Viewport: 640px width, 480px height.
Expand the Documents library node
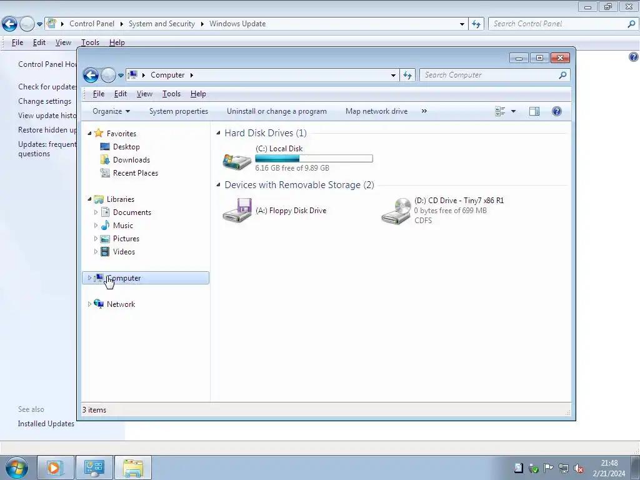tap(96, 212)
